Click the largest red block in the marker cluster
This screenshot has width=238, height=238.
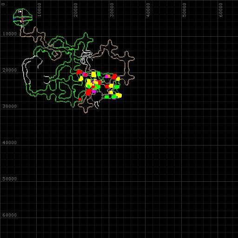click(x=88, y=92)
